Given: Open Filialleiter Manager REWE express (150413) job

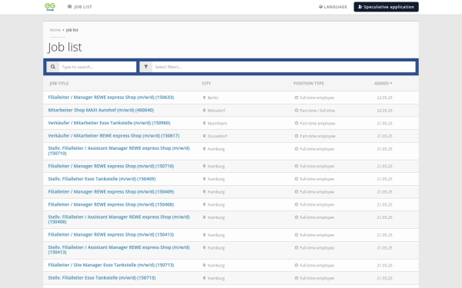Looking at the screenshot, I should [x=111, y=234].
